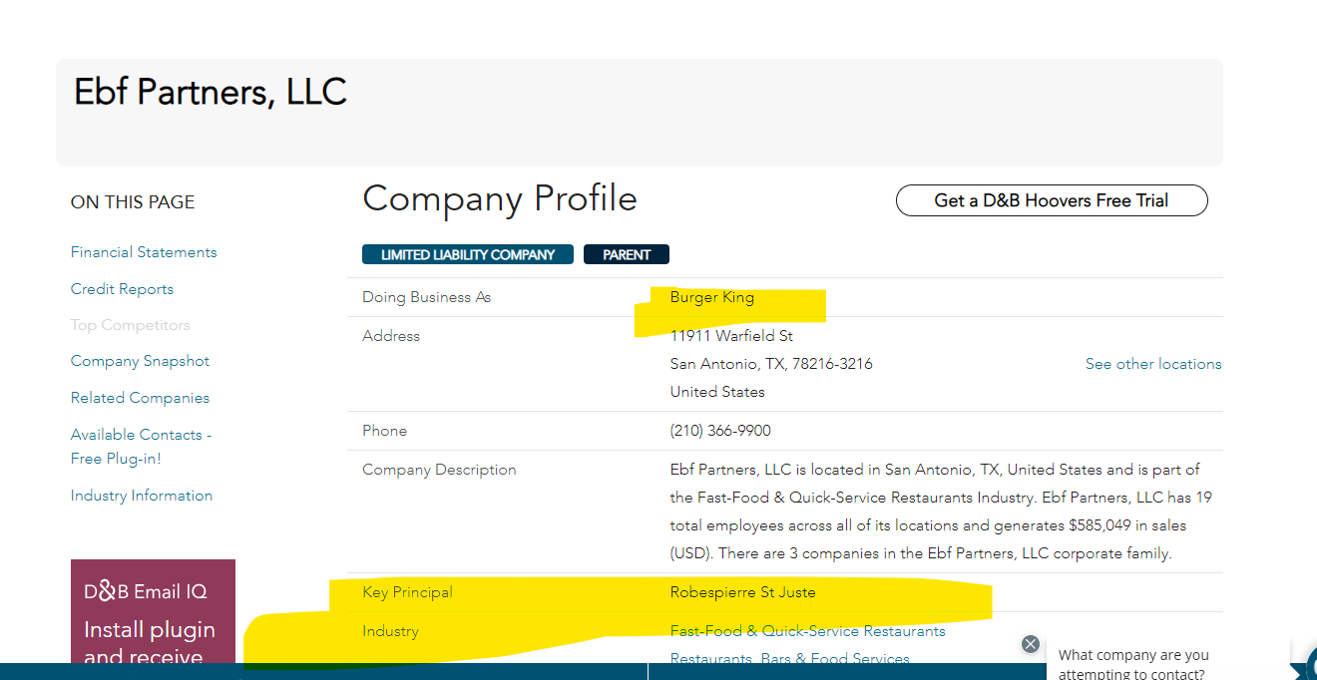Select San Antonio, TX, 78216-3216 text

pyautogui.click(x=771, y=364)
